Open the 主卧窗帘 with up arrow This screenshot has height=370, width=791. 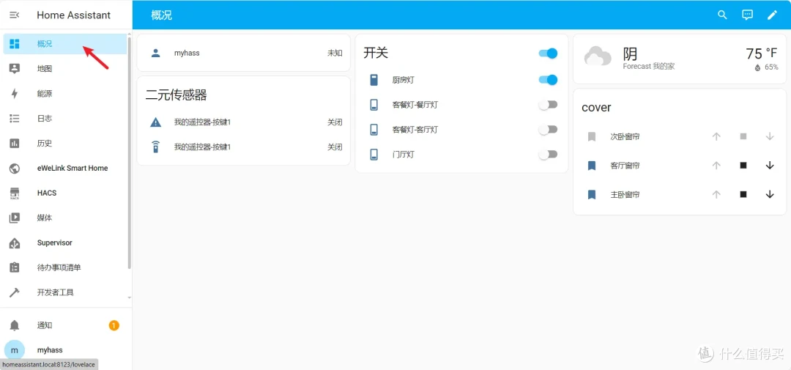point(716,194)
